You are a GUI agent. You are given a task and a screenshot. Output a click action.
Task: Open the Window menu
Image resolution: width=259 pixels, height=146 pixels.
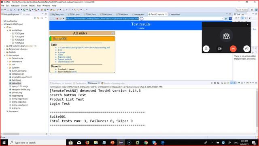(x=46, y=6)
